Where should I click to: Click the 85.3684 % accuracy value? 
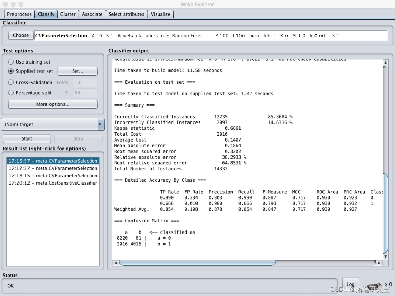coord(280,117)
